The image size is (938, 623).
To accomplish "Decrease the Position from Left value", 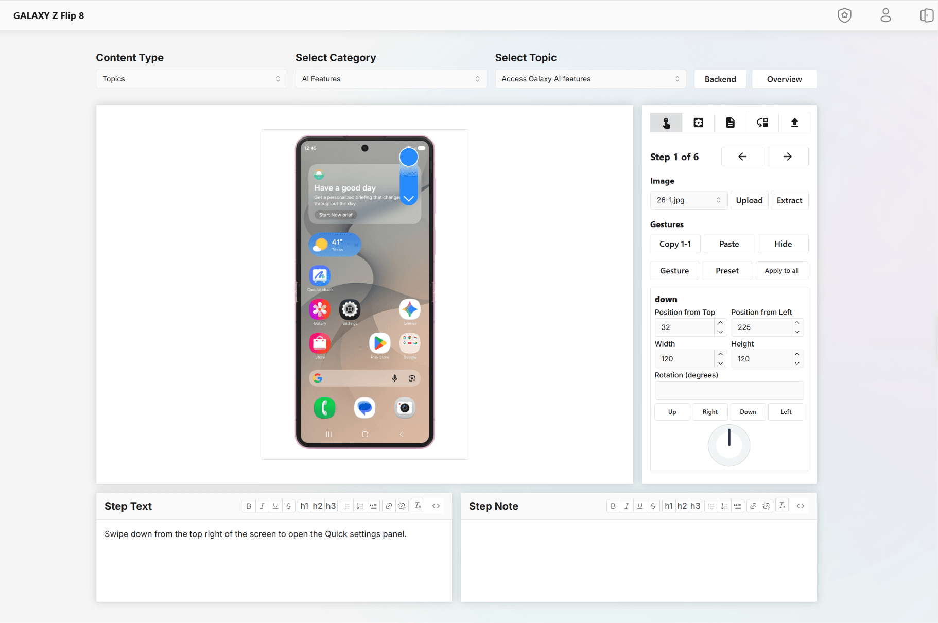I will tap(797, 332).
